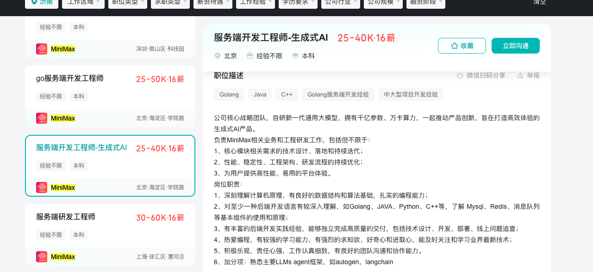Click 经验不限 tag on go服务端开发工程师 card
593x272 pixels.
[x=51, y=97]
